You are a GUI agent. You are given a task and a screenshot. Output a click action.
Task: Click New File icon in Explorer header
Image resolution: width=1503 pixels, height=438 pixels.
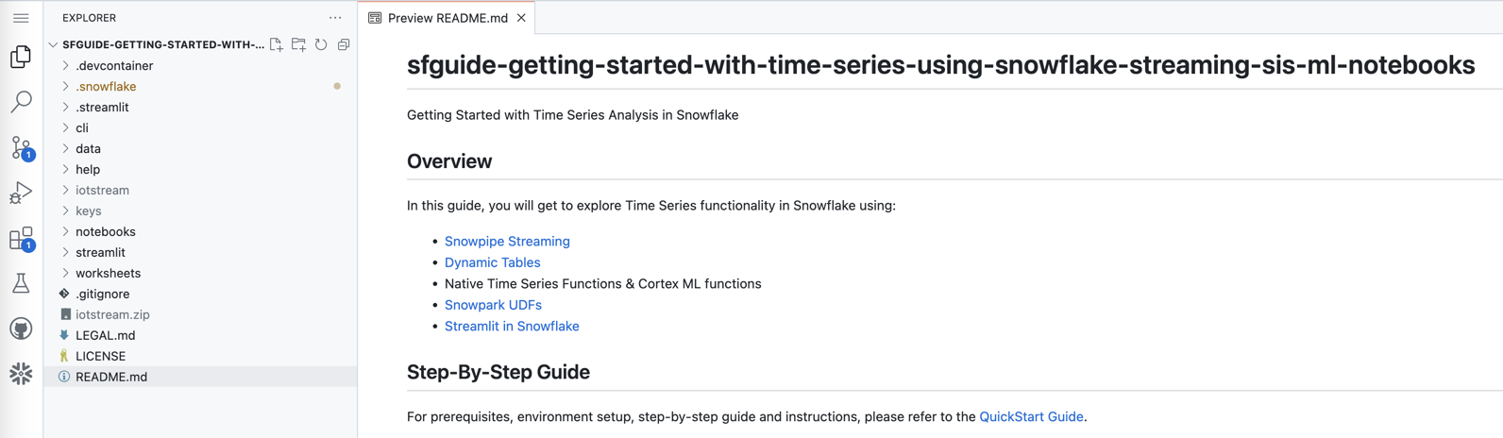click(276, 44)
